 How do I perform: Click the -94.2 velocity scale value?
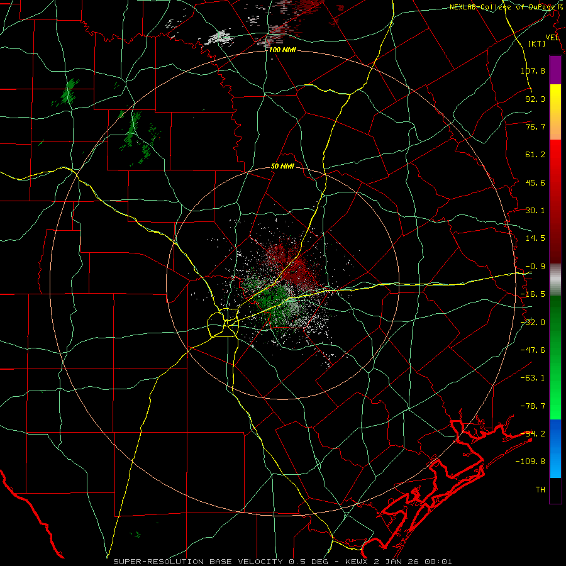pyautogui.click(x=533, y=433)
